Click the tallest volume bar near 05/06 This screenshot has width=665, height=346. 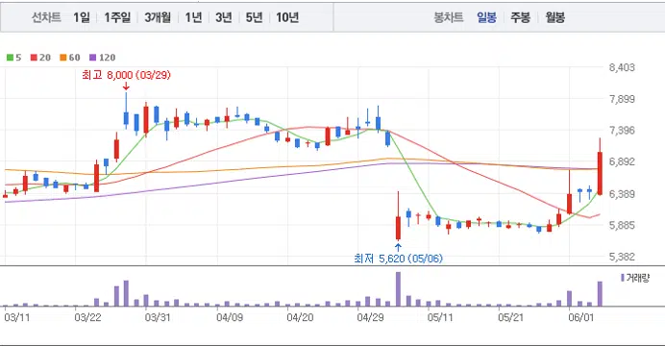(398, 288)
